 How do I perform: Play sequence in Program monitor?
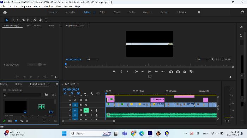[149, 72]
